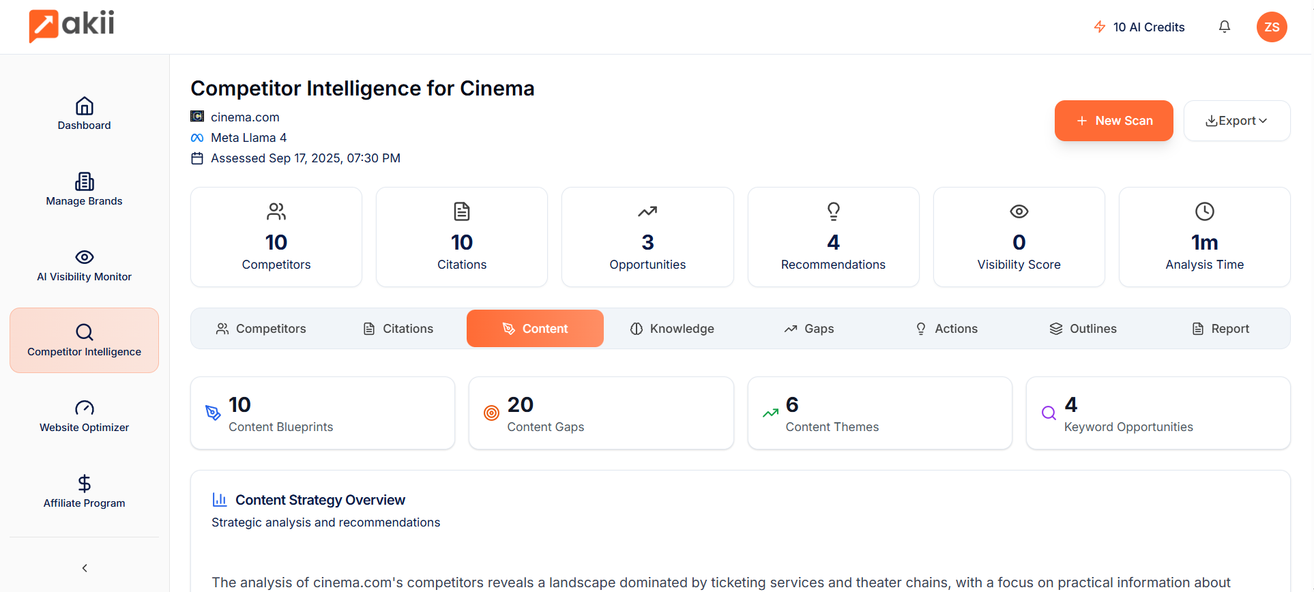Select Competitor Intelligence in sidebar
This screenshot has height=592, width=1314.
click(x=84, y=340)
